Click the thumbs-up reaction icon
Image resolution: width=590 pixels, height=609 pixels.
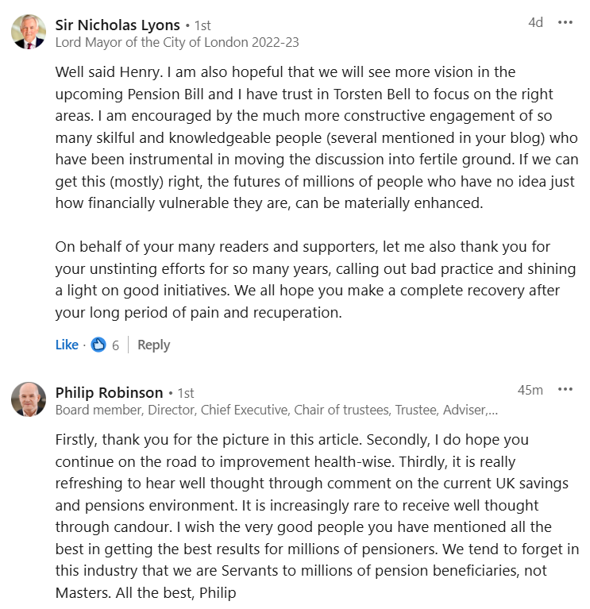(98, 345)
